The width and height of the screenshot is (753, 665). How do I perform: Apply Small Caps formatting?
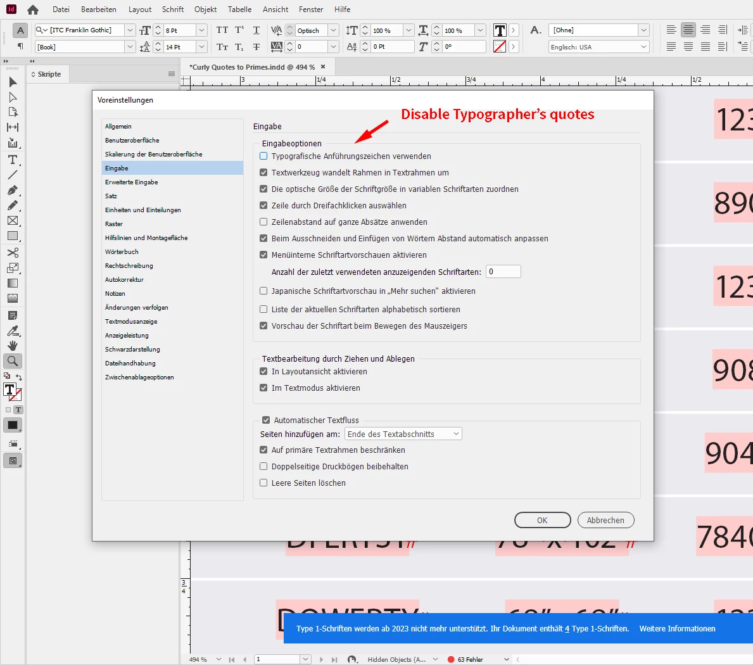pyautogui.click(x=222, y=47)
